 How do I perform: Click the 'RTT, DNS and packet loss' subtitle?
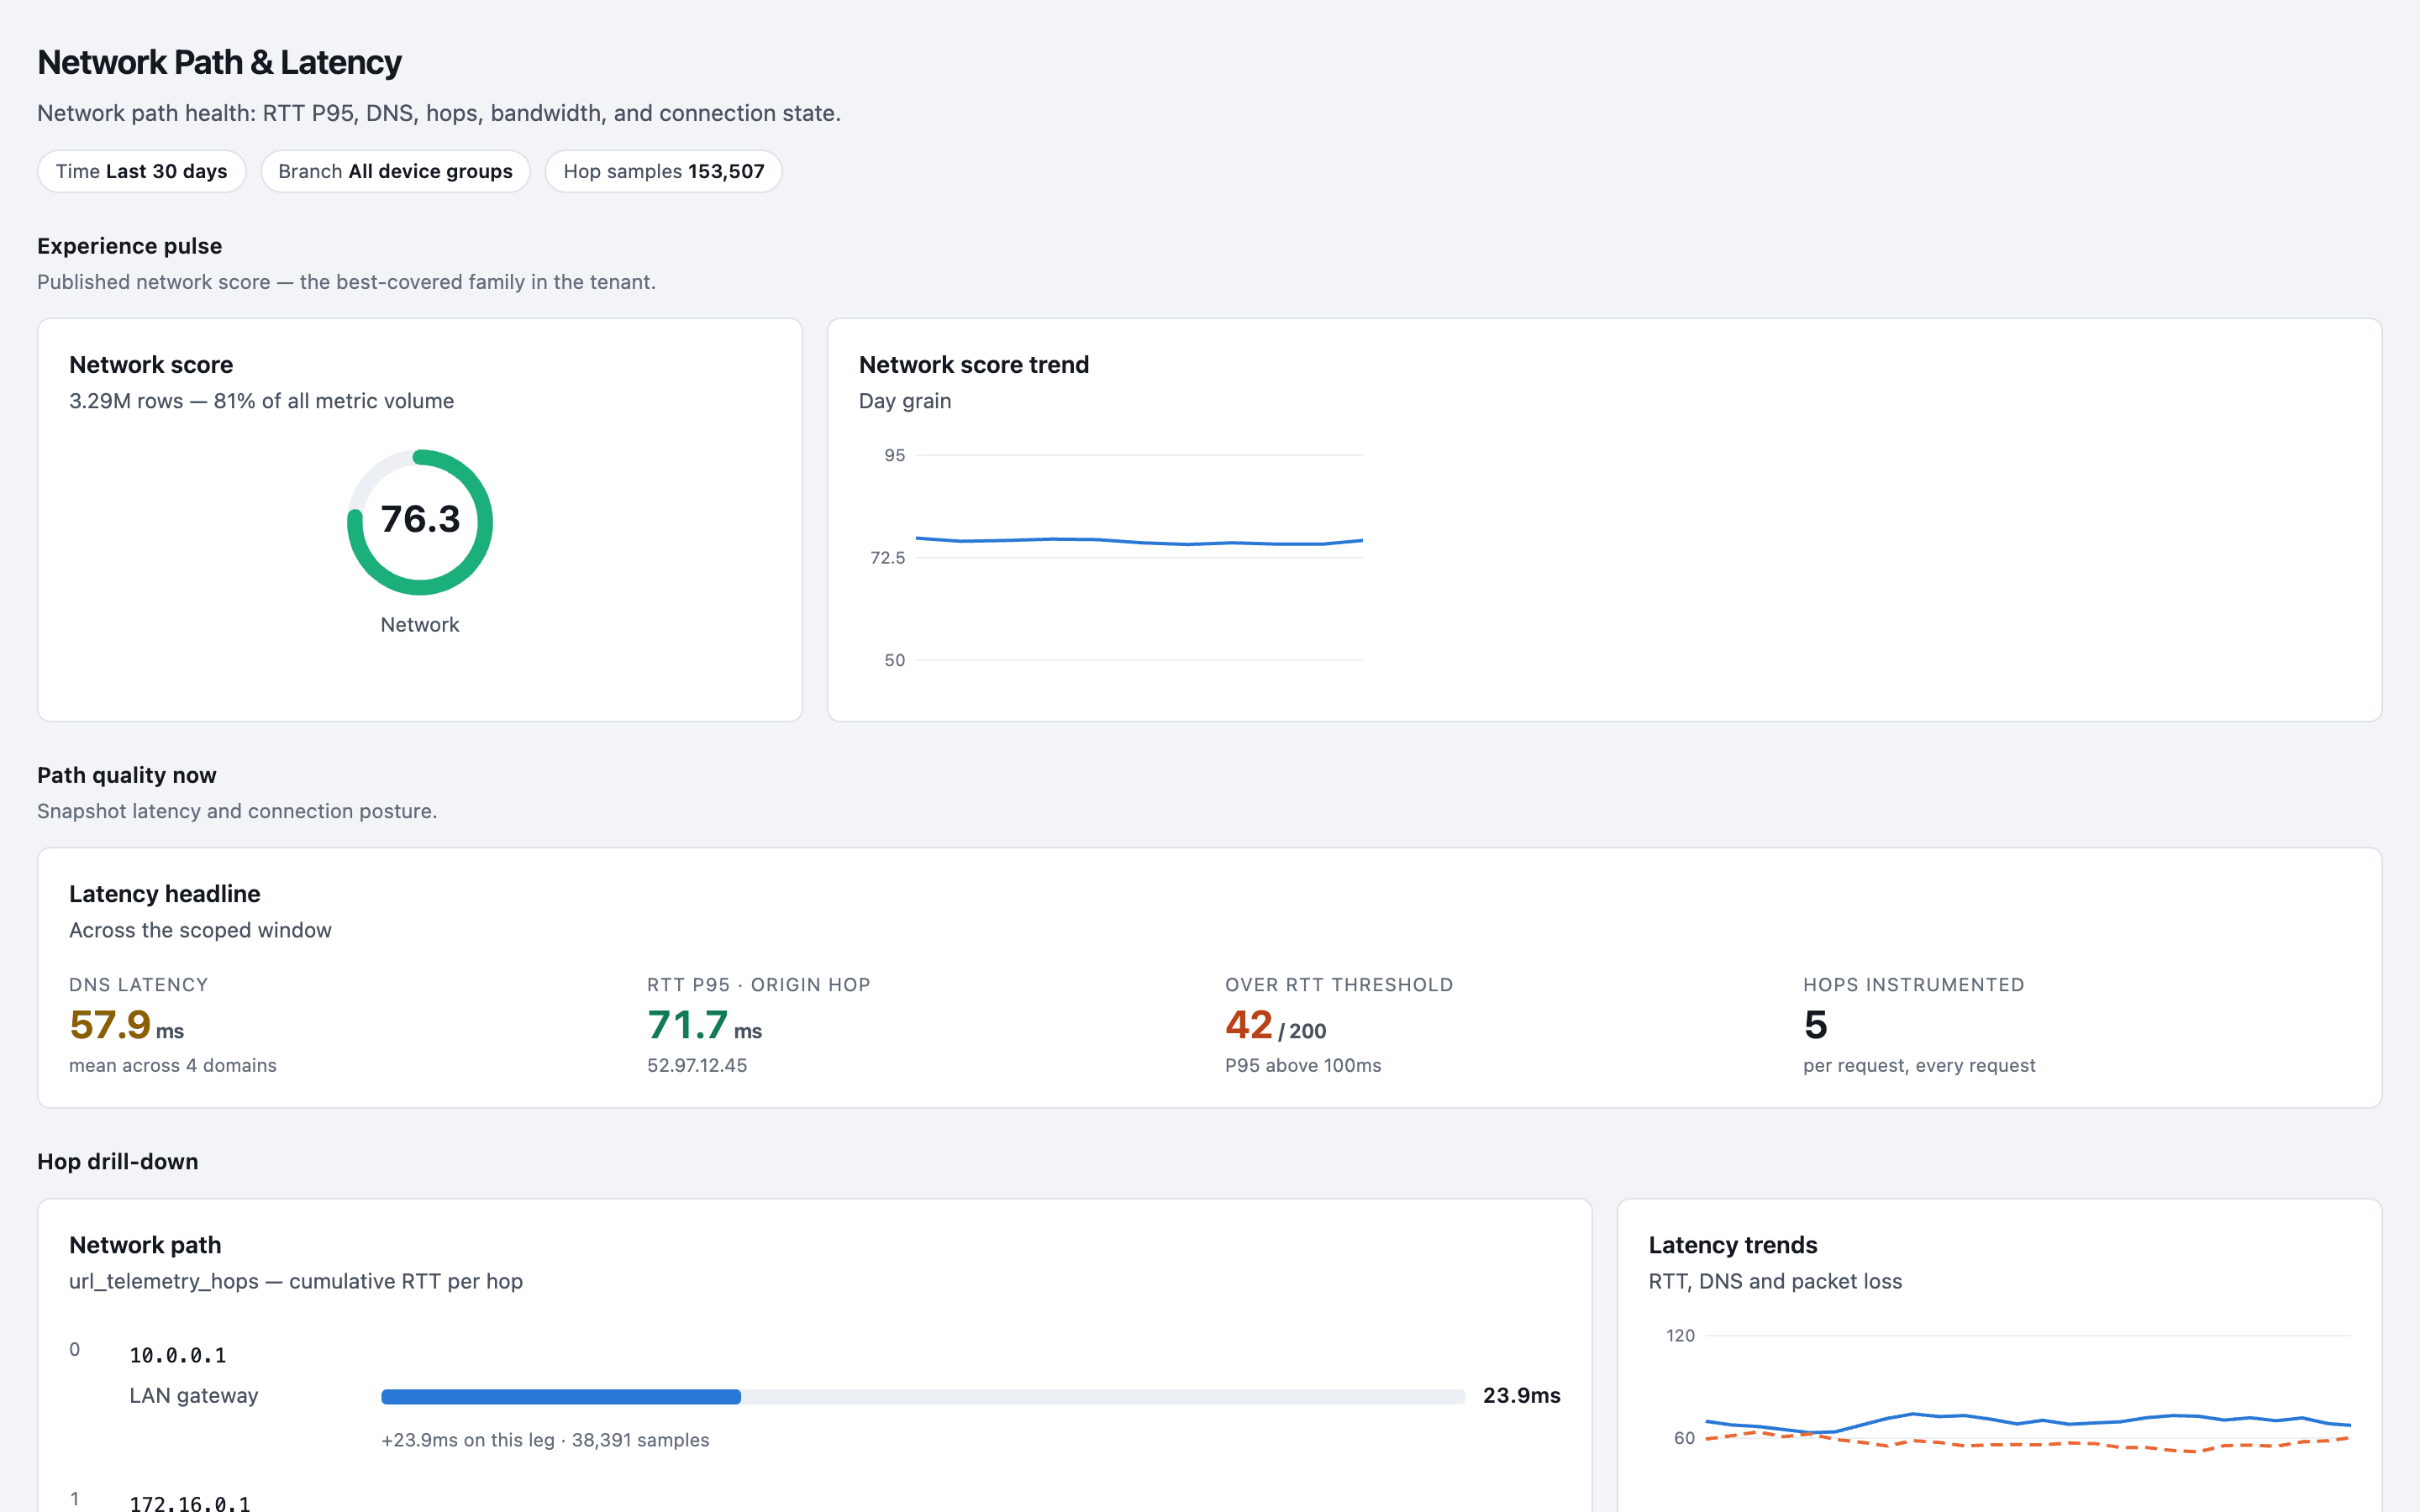point(1775,1281)
